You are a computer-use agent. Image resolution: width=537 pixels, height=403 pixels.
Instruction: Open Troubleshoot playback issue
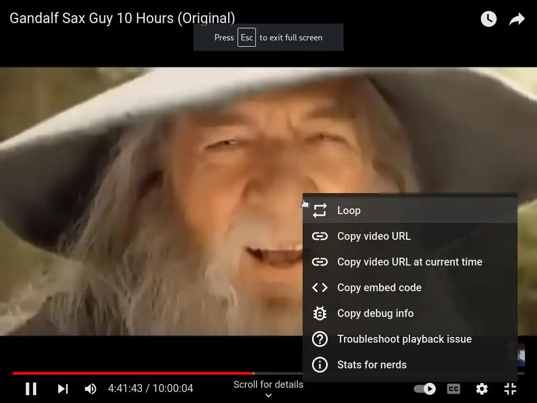point(410,339)
